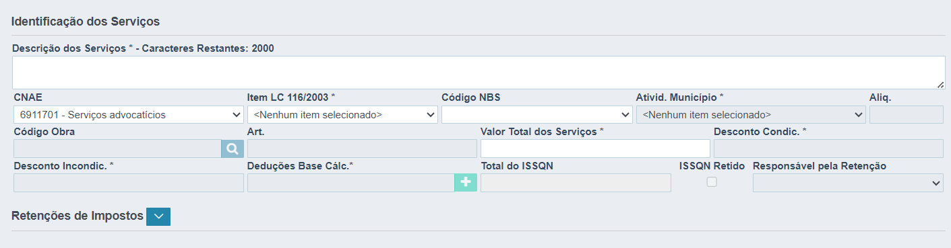
Task: Click the Art. field
Action: [362, 149]
